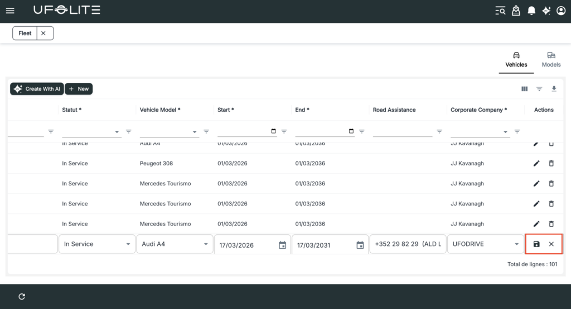
Task: Open the hamburger navigation menu
Action: (10, 11)
